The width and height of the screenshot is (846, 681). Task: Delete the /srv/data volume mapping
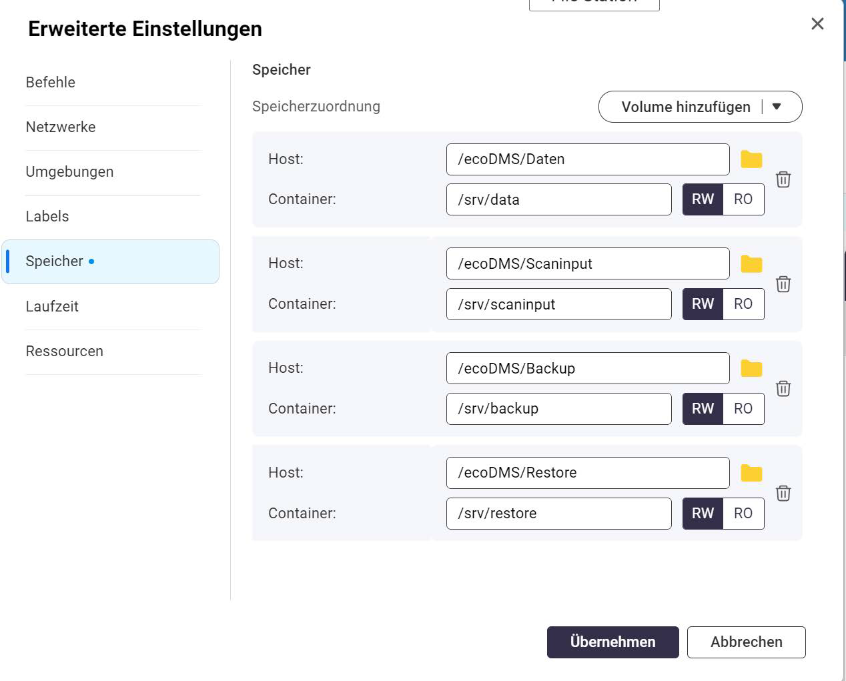783,179
